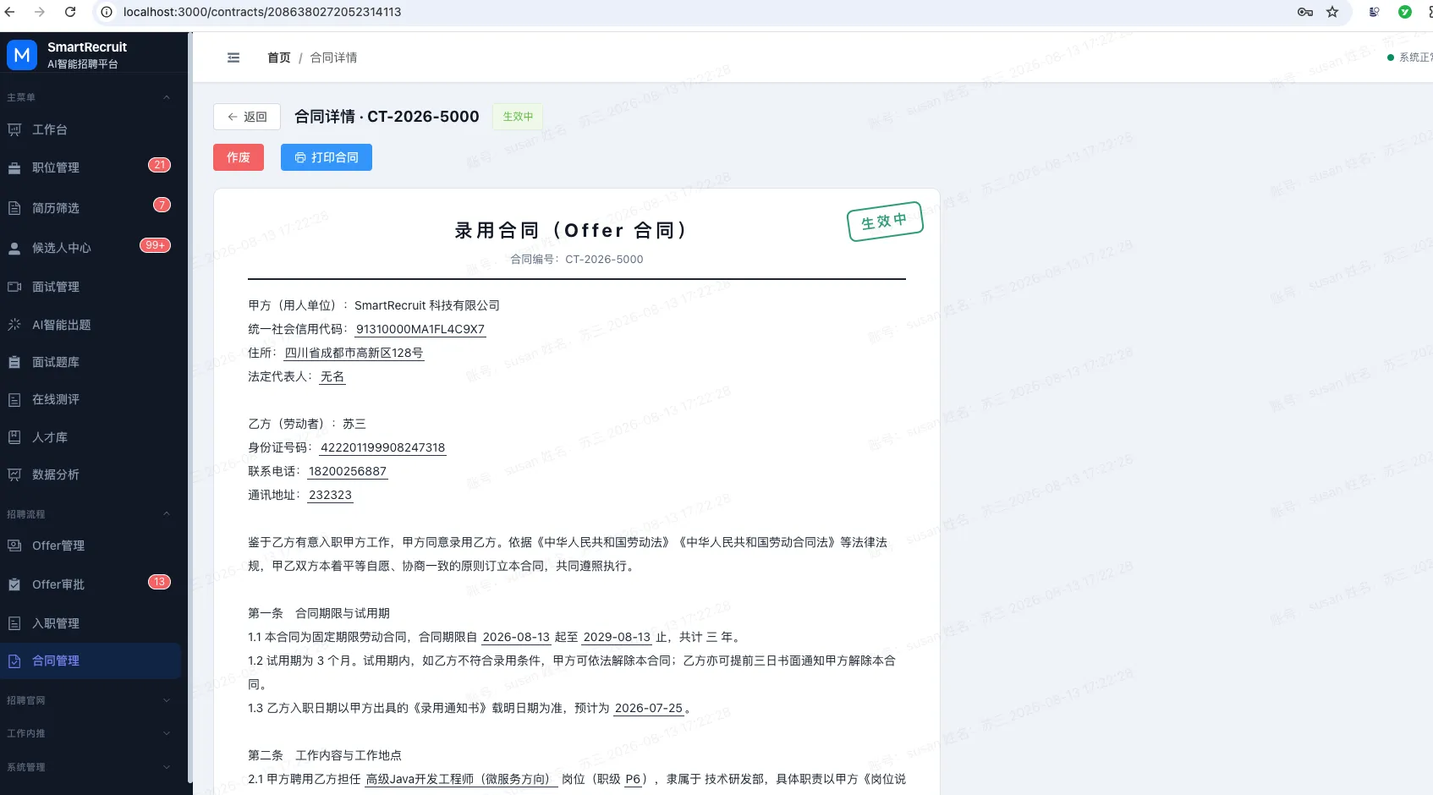The image size is (1433, 795).
Task: Click phone number 18200256887
Action: tap(348, 471)
